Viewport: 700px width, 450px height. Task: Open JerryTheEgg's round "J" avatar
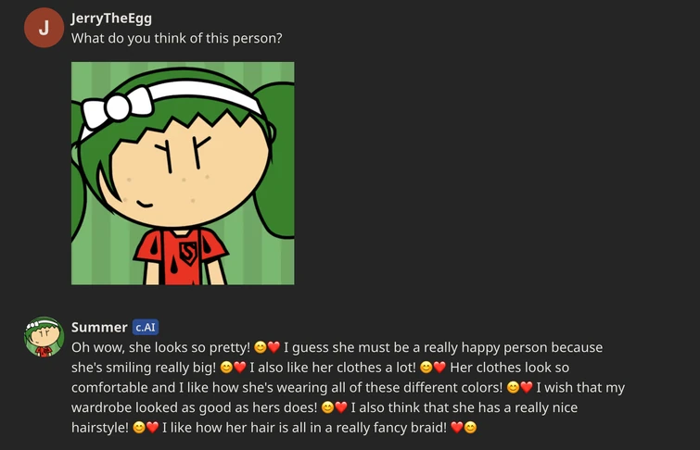coord(44,28)
